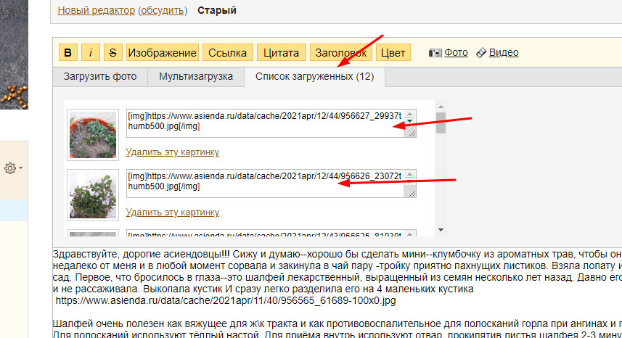The height and width of the screenshot is (338, 622).
Task: Open the Фото link
Action: tap(456, 52)
